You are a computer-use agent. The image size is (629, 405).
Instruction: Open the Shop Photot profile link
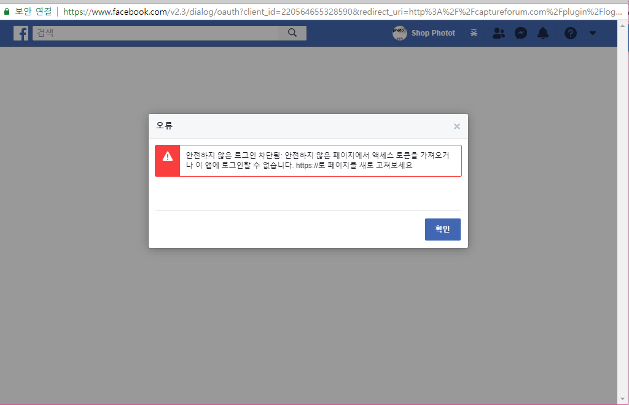(433, 33)
